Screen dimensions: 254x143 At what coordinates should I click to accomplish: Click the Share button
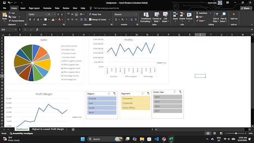click(246, 8)
